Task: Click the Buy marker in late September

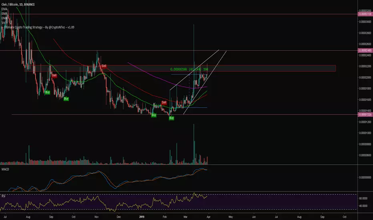Action: coord(66,99)
